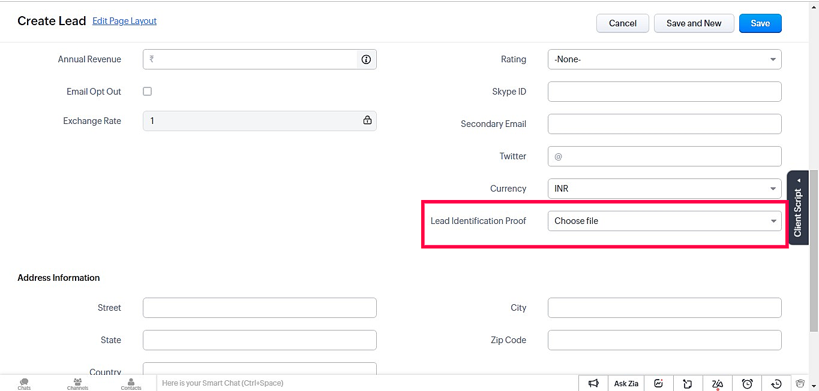The width and height of the screenshot is (819, 391).
Task: Toggle the Email Opt Out checkbox
Action: coord(147,92)
